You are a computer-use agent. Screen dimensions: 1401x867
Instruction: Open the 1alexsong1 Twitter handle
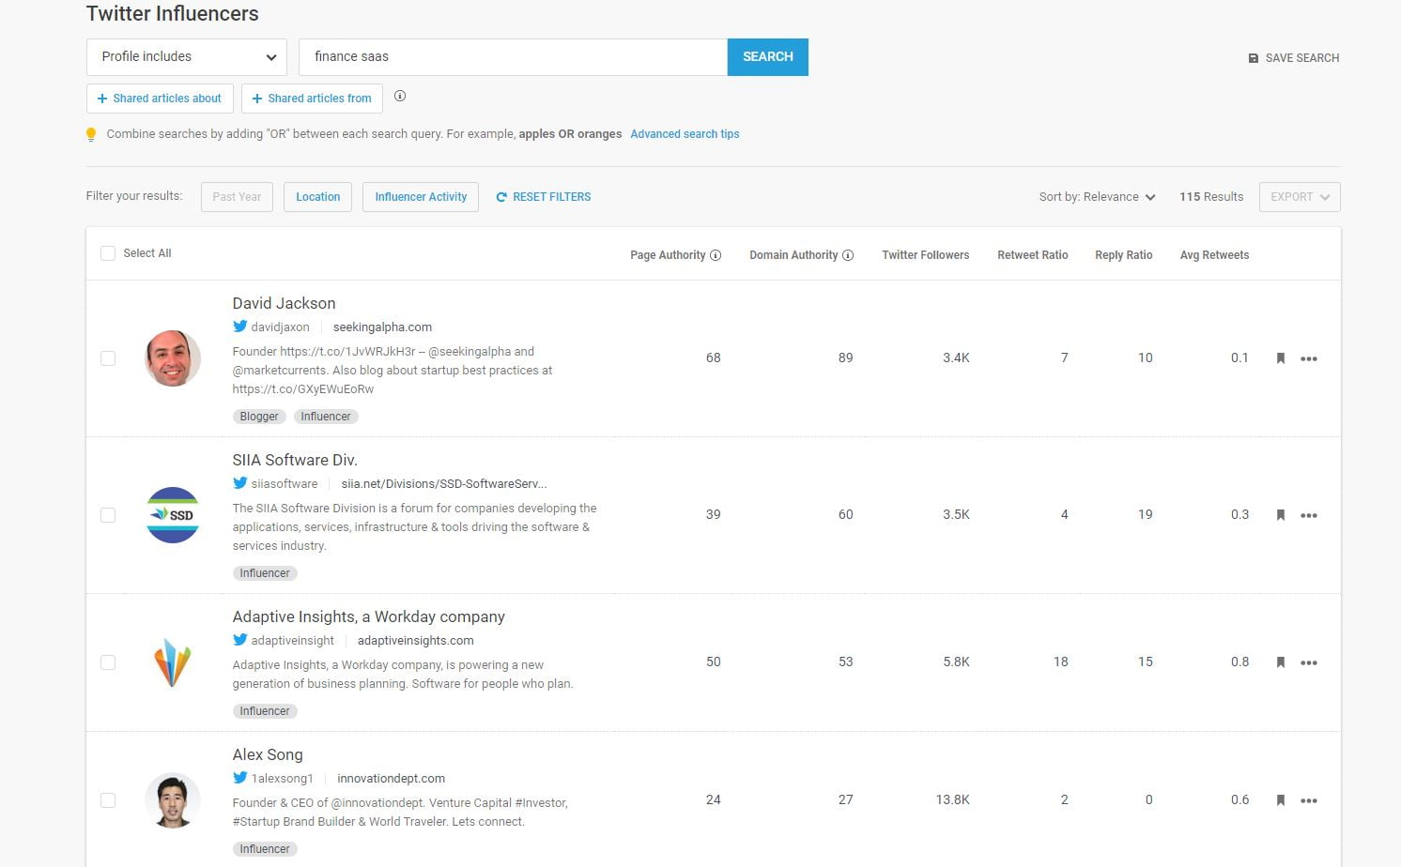pos(282,779)
